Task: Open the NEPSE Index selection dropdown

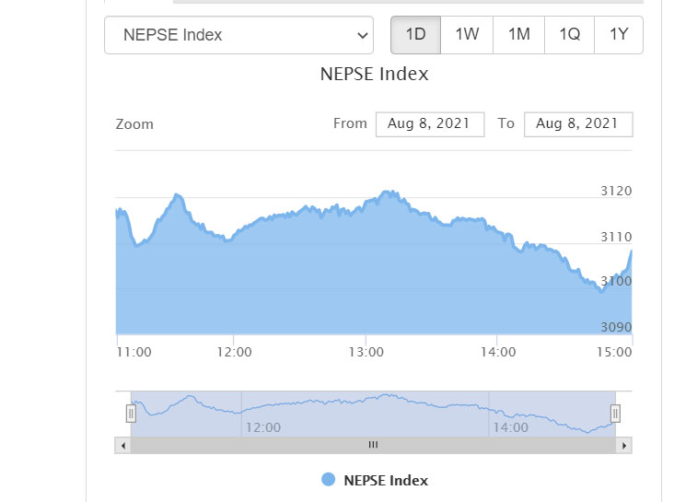Action: pyautogui.click(x=238, y=35)
